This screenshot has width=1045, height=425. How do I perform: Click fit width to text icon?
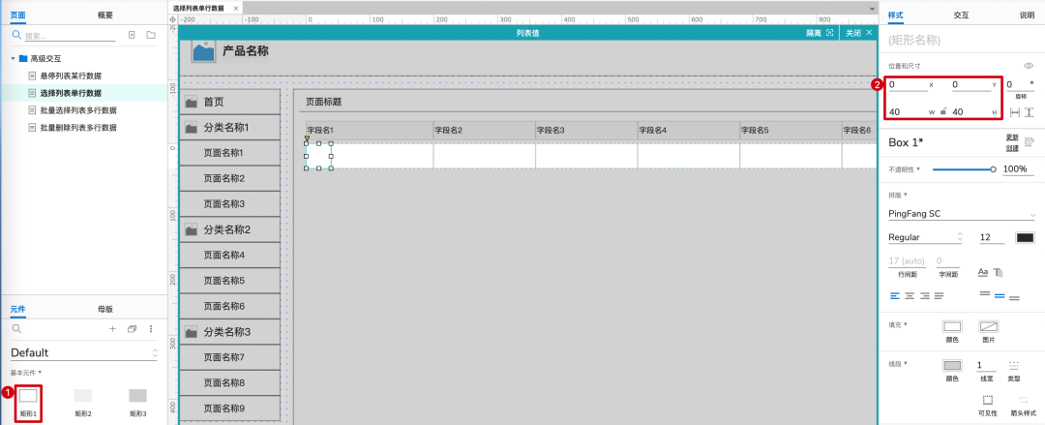point(1015,112)
